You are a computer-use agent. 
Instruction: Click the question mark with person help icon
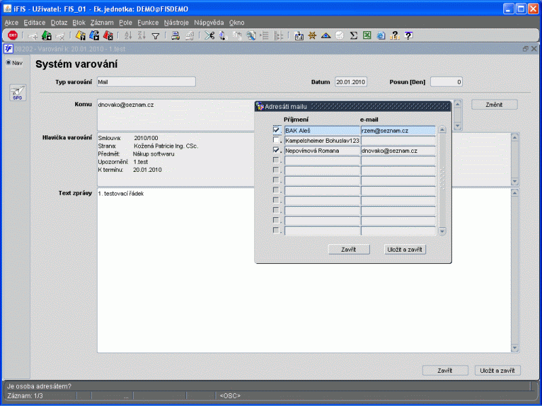pos(394,35)
